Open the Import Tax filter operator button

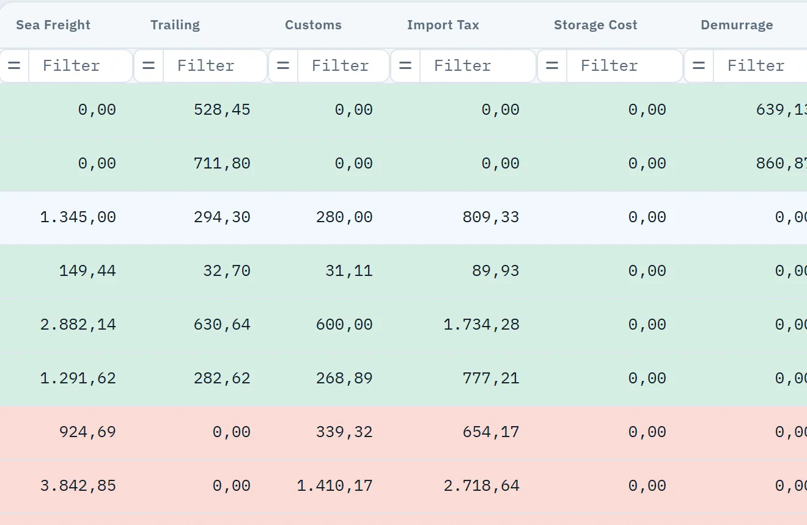[x=405, y=66]
